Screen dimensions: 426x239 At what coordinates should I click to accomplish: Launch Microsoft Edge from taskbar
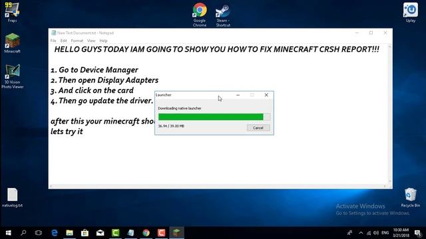coord(55,233)
